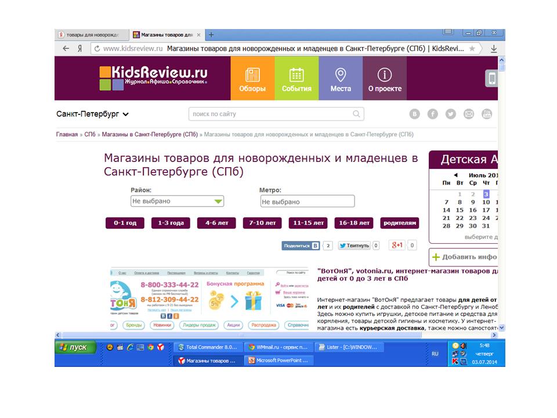Go back with browser back arrow

point(66,48)
